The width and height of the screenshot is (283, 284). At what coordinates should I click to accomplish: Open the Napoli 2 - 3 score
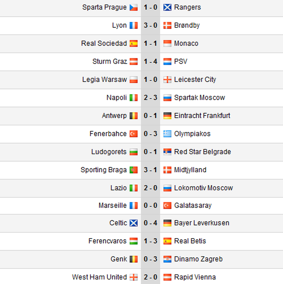pos(150,98)
